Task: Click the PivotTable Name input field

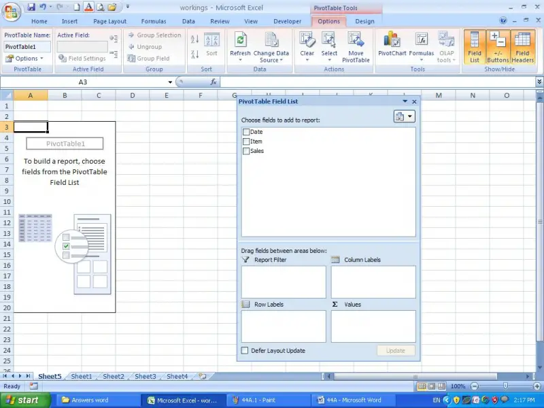Action: click(27, 47)
